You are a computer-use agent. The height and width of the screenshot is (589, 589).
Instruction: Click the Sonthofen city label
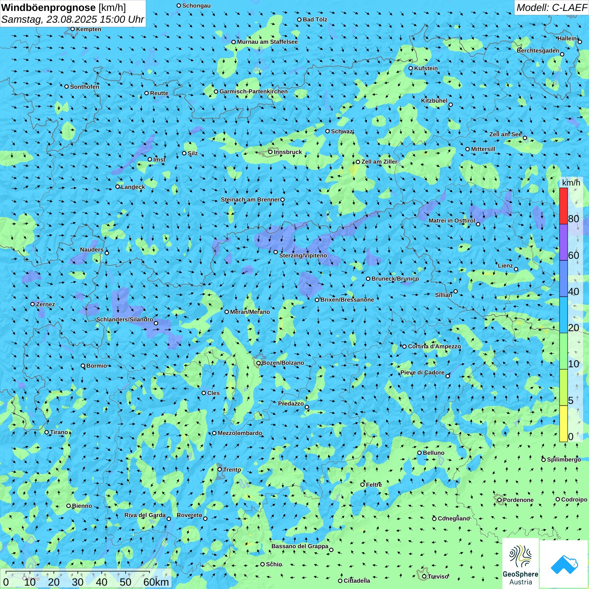[x=85, y=87]
